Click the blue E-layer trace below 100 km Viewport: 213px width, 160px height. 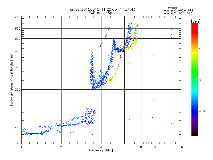(36, 134)
